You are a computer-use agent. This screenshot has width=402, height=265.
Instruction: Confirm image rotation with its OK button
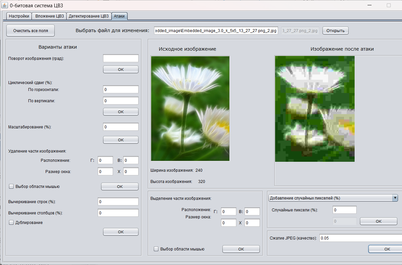point(121,69)
